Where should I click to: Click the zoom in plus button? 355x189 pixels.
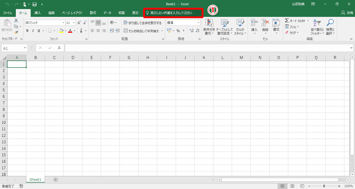point(339,186)
